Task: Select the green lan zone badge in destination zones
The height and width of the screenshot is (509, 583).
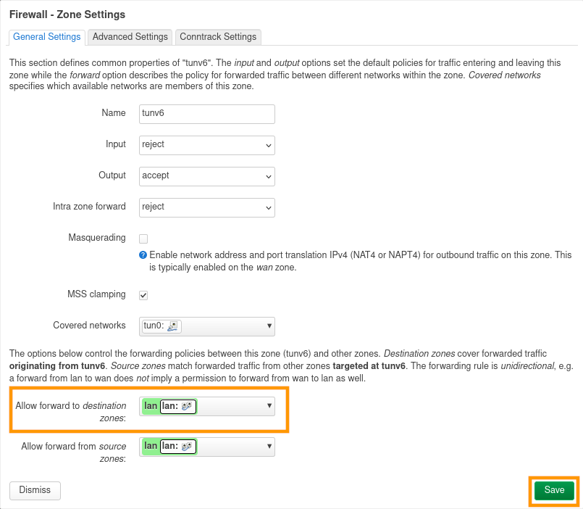Action: 151,406
